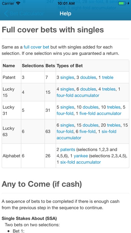Tap the battery indicator icon

[x=122, y=3]
